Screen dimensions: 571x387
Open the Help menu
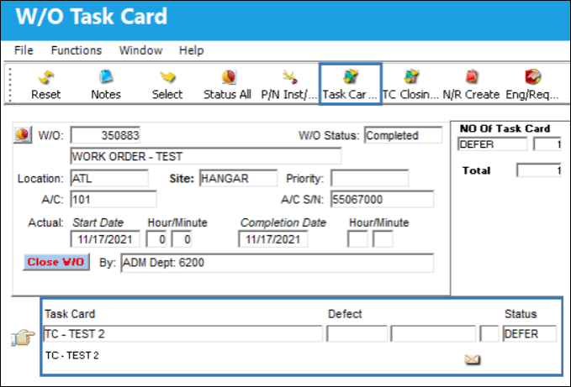(x=191, y=50)
